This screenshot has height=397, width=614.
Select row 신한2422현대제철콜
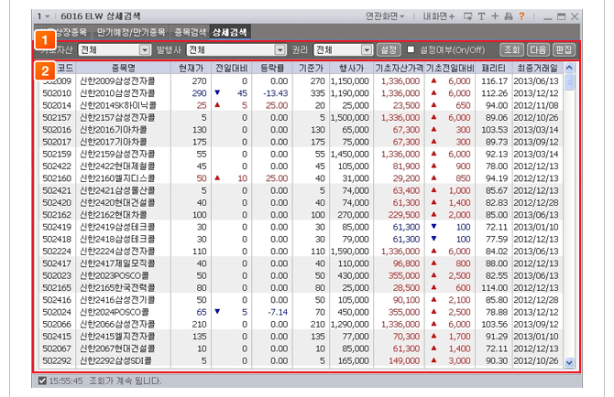coord(301,166)
